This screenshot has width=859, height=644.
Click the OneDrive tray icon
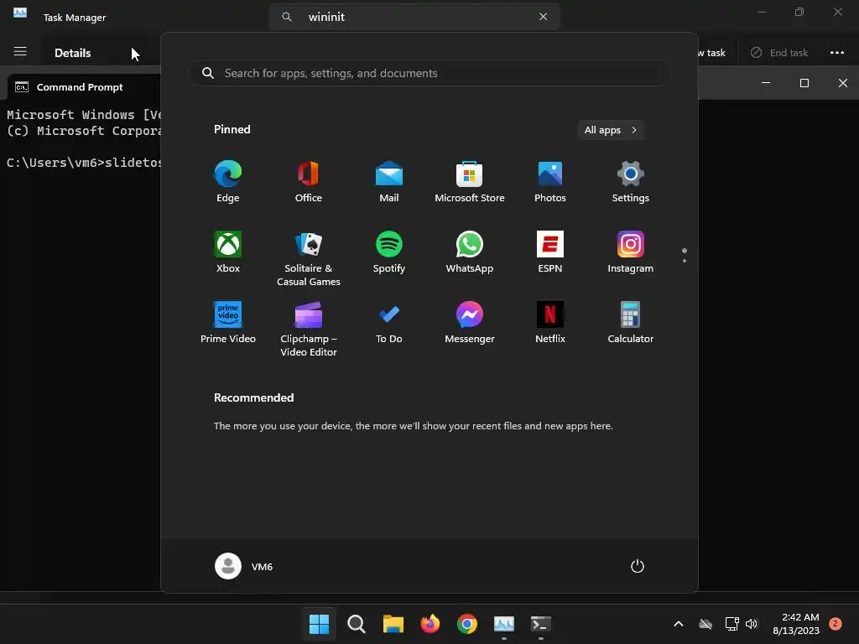tap(705, 624)
